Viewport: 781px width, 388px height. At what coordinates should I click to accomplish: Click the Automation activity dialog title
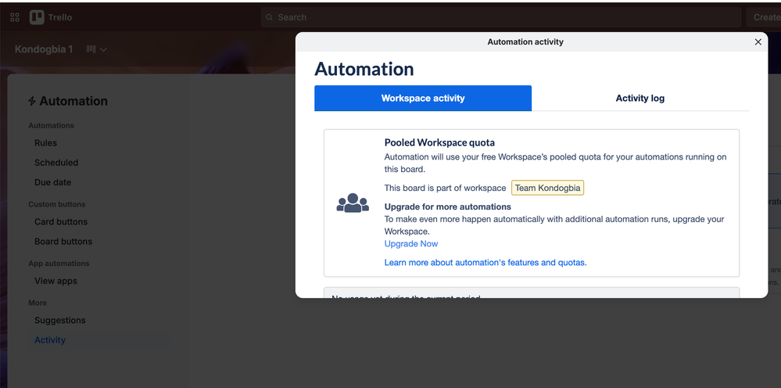pos(525,41)
